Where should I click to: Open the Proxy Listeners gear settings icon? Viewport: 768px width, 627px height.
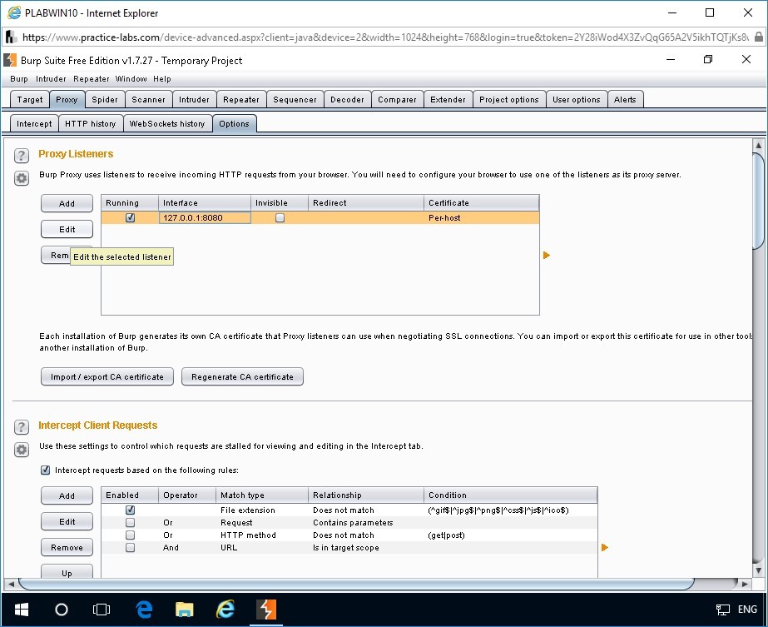(22, 177)
